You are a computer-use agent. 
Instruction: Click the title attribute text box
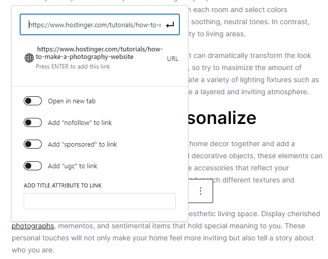(x=99, y=201)
